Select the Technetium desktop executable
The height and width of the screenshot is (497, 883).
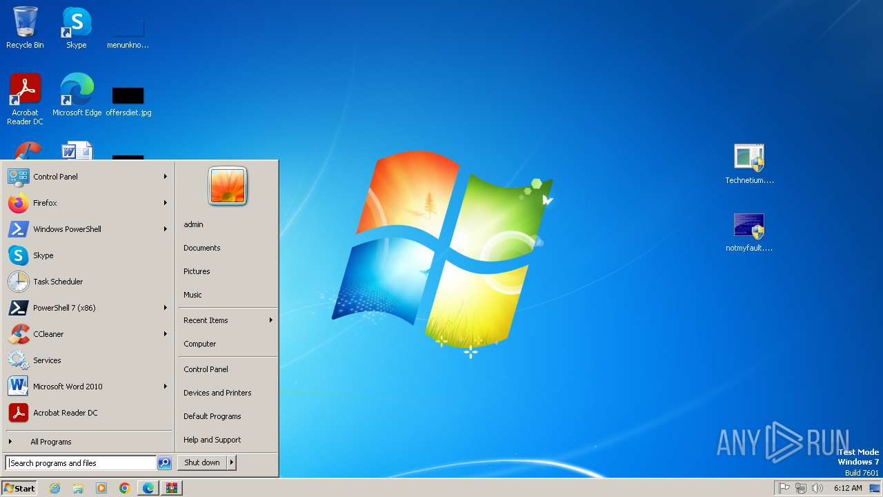tap(749, 164)
